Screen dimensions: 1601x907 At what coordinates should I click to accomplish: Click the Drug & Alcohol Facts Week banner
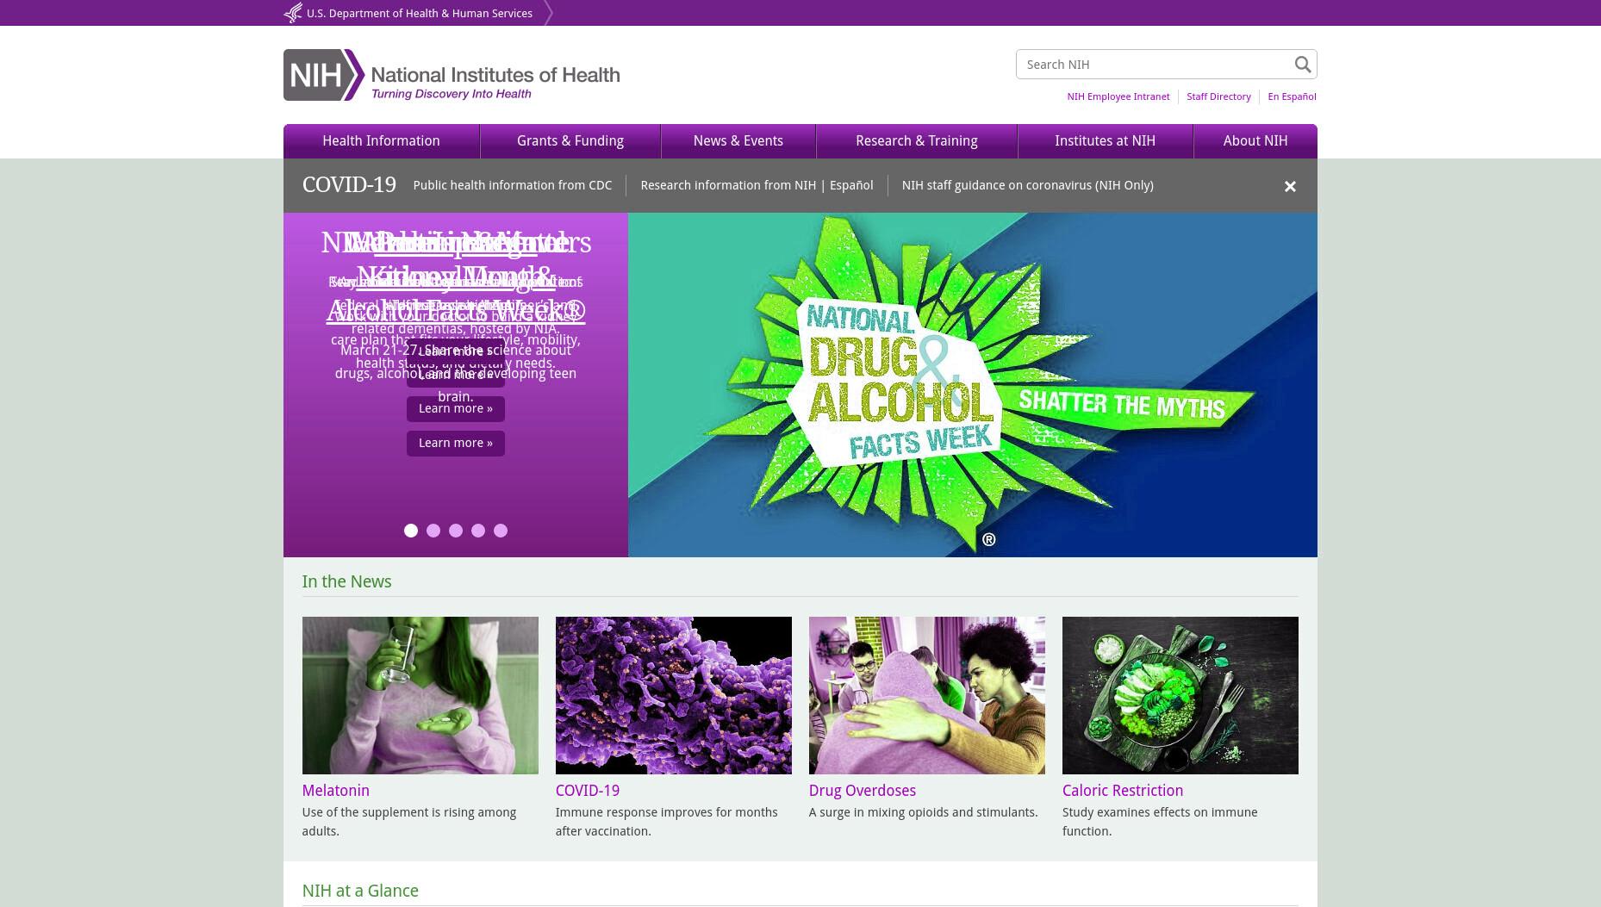[973, 385]
